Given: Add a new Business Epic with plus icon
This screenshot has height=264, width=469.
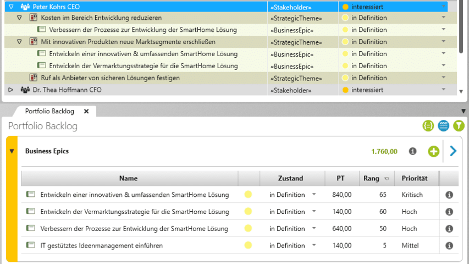Looking at the screenshot, I should coord(434,151).
